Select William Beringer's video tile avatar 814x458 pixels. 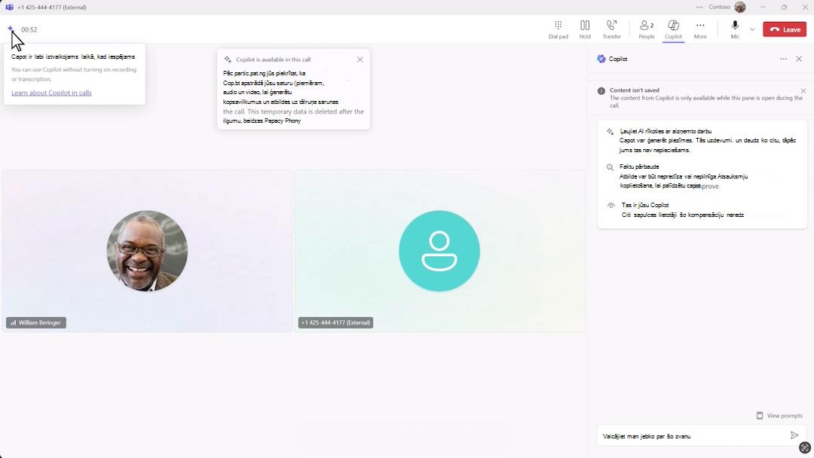pos(148,251)
